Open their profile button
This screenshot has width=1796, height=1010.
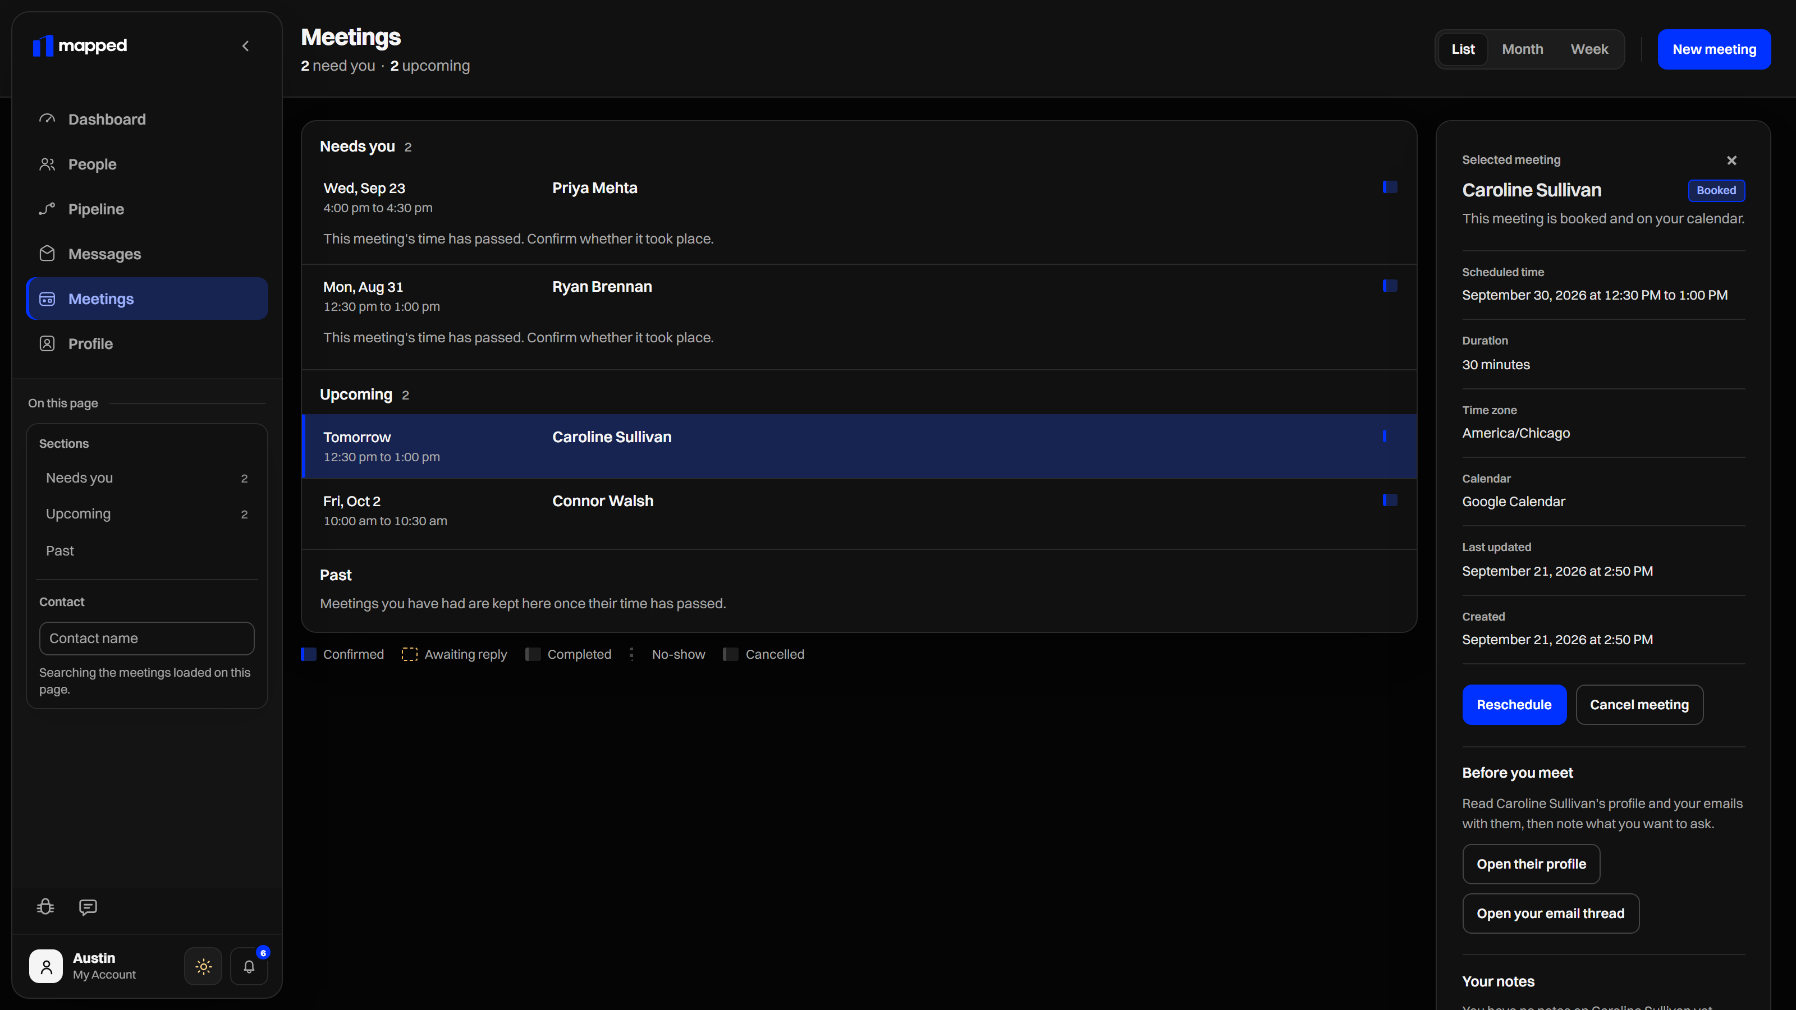(x=1531, y=864)
